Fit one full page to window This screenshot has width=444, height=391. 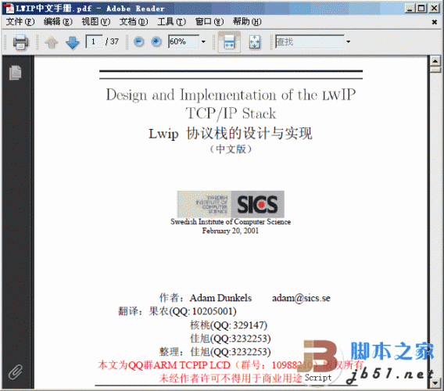click(255, 42)
